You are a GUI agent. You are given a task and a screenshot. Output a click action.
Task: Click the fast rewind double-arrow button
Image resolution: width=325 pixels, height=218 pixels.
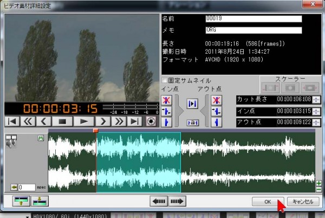click(x=28, y=121)
